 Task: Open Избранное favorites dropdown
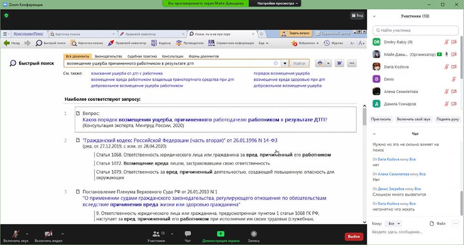coord(305,43)
